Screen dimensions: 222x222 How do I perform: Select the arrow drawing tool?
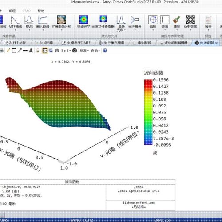point(20,51)
